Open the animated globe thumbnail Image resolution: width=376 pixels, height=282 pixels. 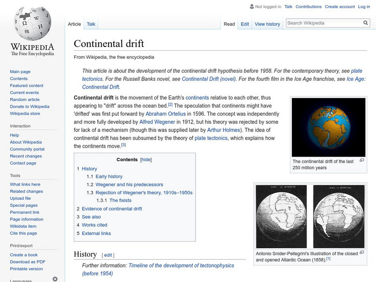click(x=328, y=127)
